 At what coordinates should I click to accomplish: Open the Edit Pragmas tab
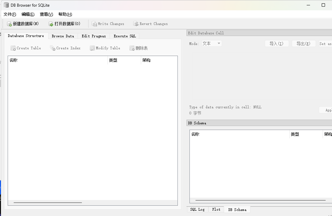coord(94,36)
